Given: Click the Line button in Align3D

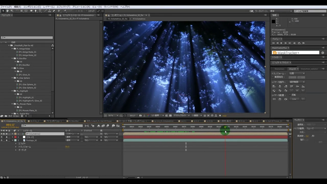Looking at the screenshot, I should point(294,99).
